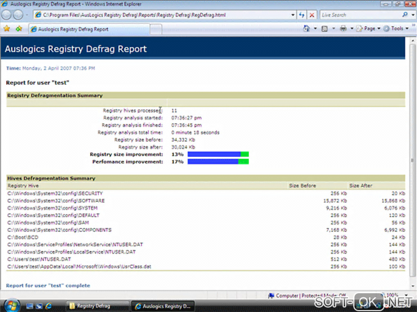Click the Size After column header
This screenshot has width=417, height=312.
coord(361,186)
